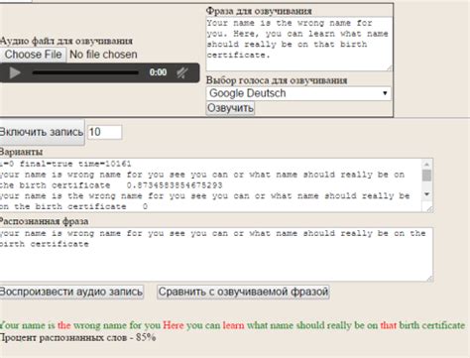Click the Распознанная фраза text area

point(216,255)
